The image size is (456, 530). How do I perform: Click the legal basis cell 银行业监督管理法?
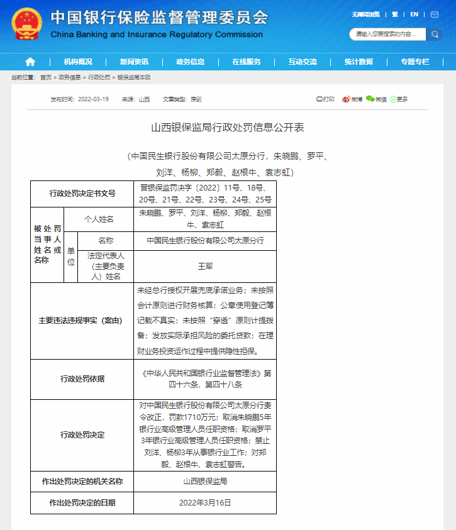[205, 379]
